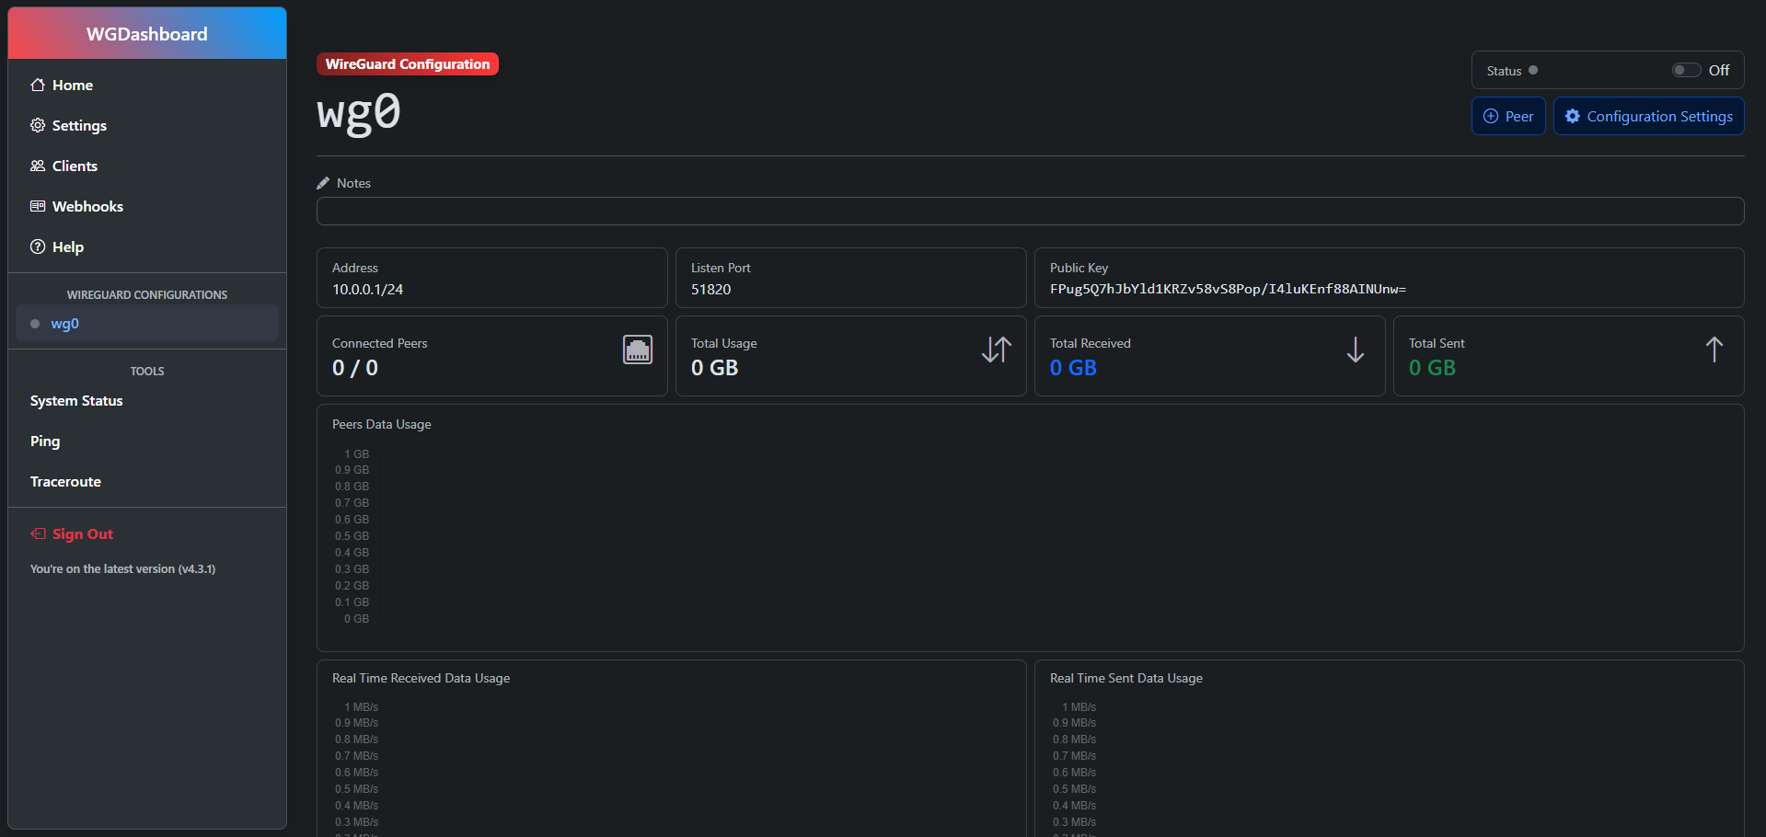Open Configuration Settings
This screenshot has height=837, width=1766.
click(1648, 116)
